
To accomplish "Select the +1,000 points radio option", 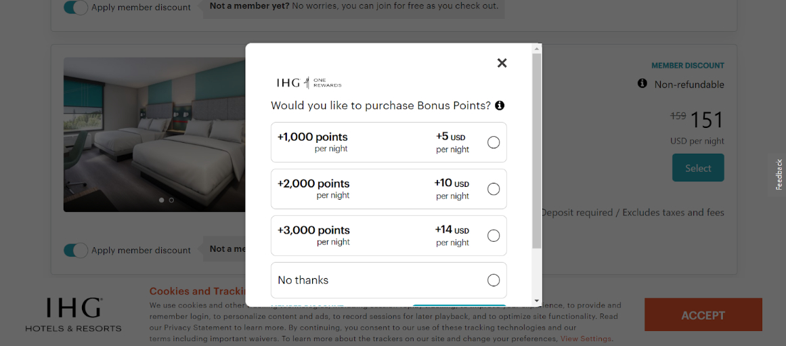I will coord(494,142).
